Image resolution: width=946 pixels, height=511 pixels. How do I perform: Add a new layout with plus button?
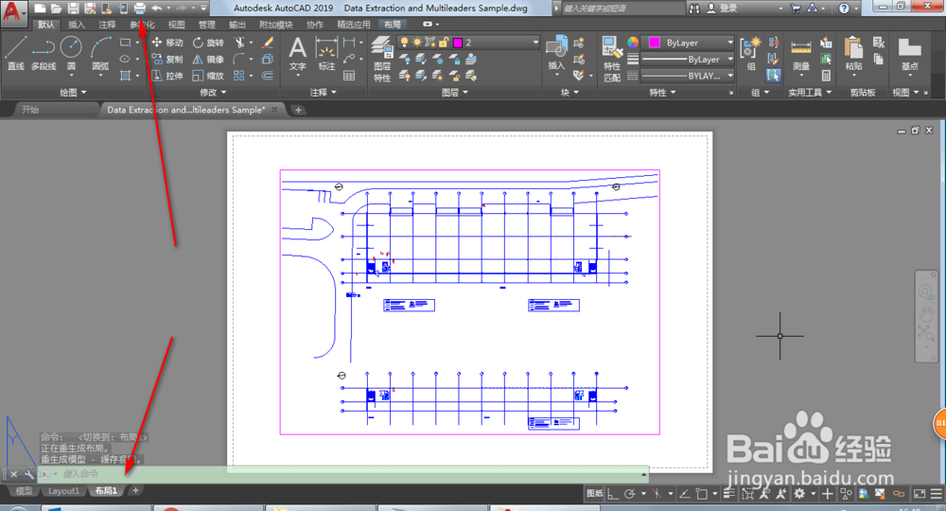click(x=135, y=490)
